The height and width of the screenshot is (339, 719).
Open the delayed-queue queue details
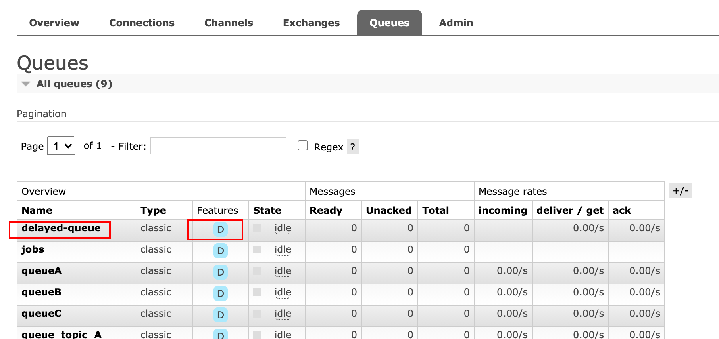(x=61, y=228)
